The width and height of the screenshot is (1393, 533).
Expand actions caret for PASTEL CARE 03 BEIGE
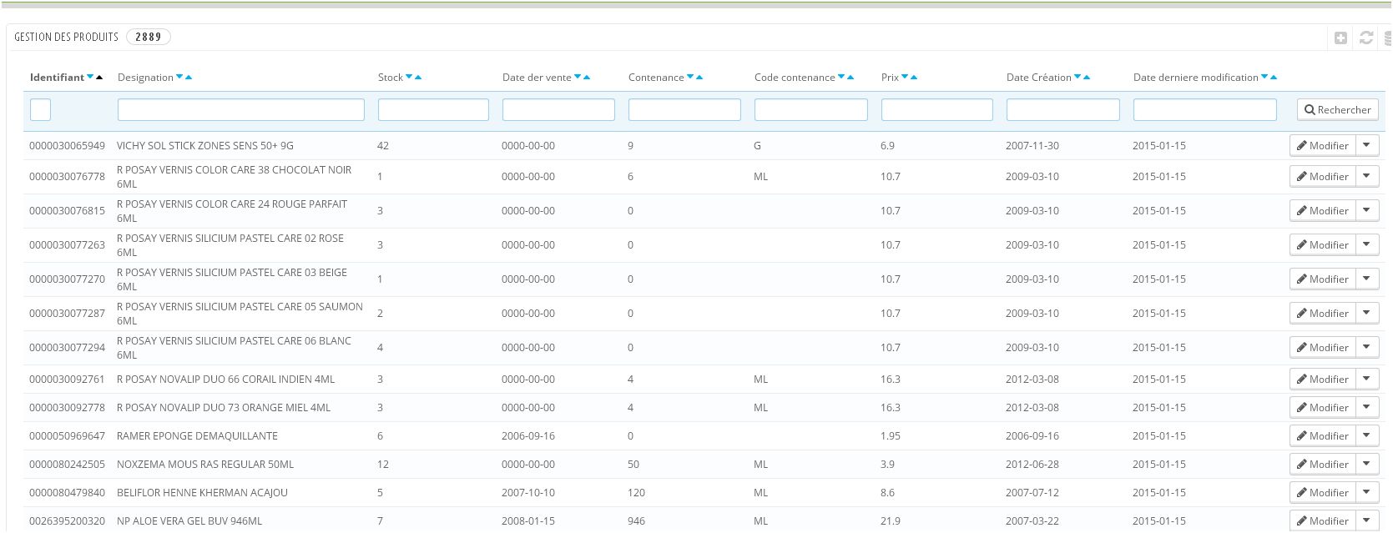point(1367,279)
